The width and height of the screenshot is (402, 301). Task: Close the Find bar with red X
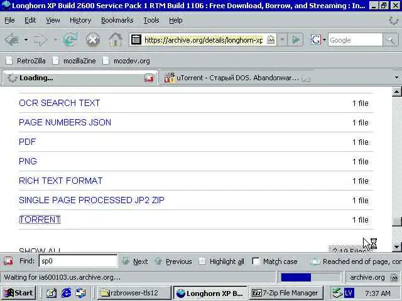[8, 261]
